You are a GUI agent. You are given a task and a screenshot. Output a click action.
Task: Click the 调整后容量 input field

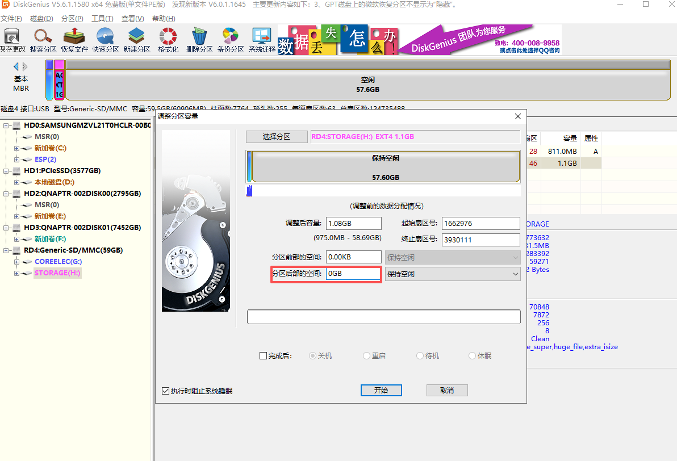tap(353, 224)
